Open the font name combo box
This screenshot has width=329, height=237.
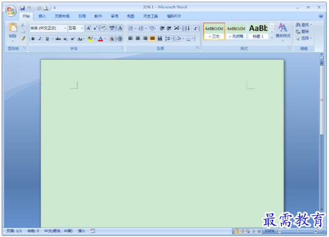click(x=48, y=28)
